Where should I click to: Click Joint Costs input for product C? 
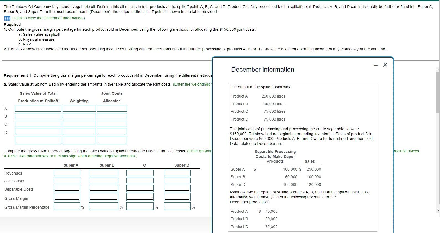tap(140, 181)
